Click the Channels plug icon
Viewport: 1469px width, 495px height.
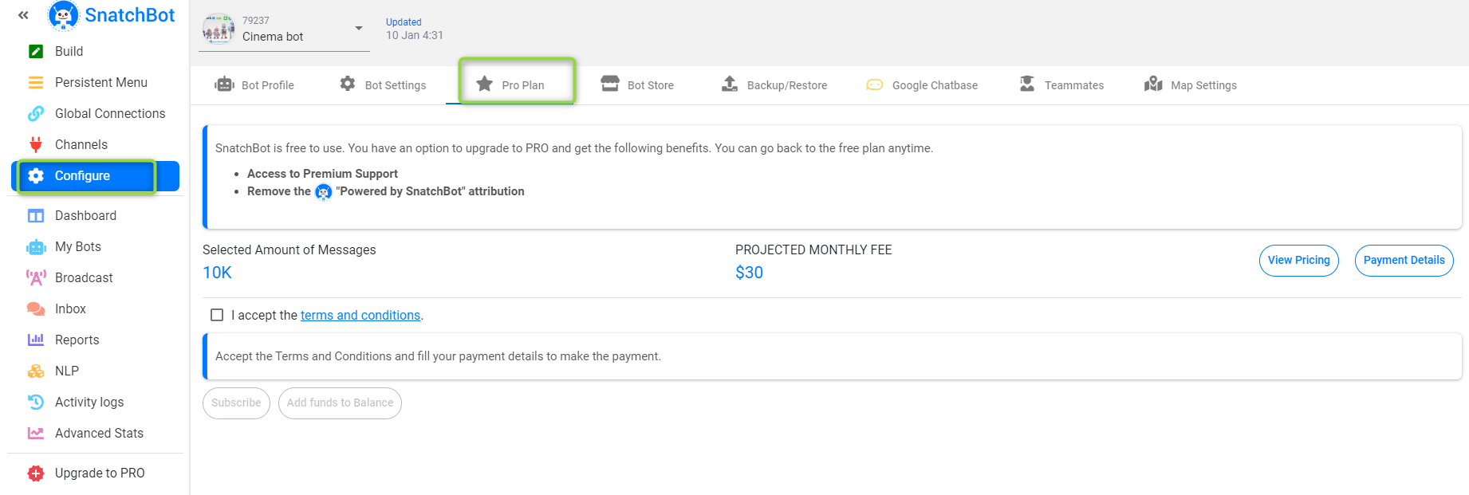pos(36,144)
